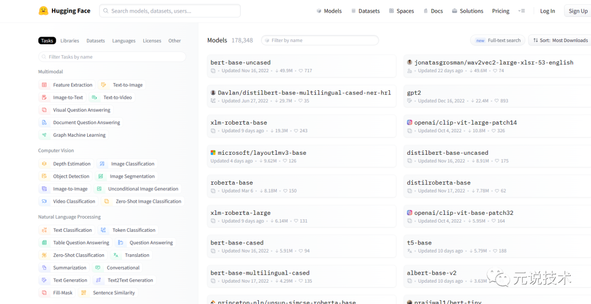Open the xlm-roberta-base model card
Image resolution: width=591 pixels, height=304 pixels.
302,126
